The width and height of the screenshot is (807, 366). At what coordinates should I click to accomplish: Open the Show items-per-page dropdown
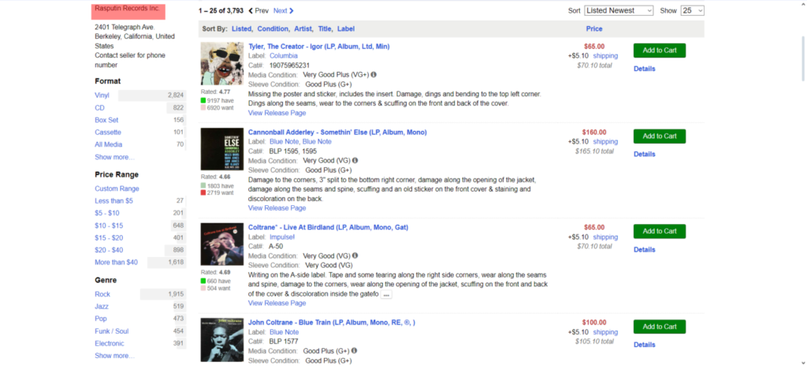693,11
